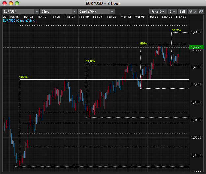Click the Mar 23 date label
The image size is (206, 174).
(x=167, y=17)
